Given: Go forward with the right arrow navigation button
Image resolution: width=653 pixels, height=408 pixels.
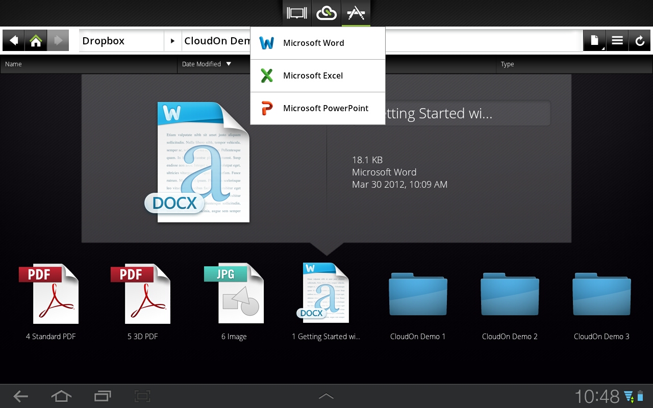Looking at the screenshot, I should tap(58, 41).
